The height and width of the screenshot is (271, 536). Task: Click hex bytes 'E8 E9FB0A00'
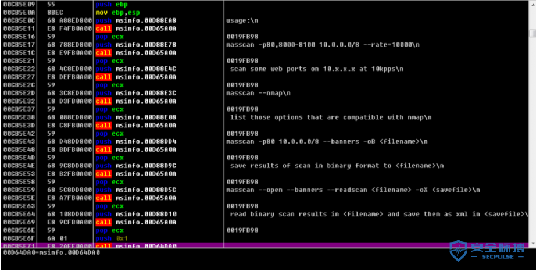tap(70, 53)
